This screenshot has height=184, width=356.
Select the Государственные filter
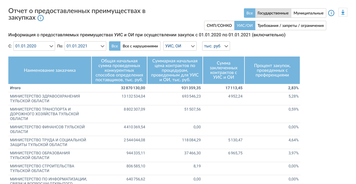tap(273, 13)
